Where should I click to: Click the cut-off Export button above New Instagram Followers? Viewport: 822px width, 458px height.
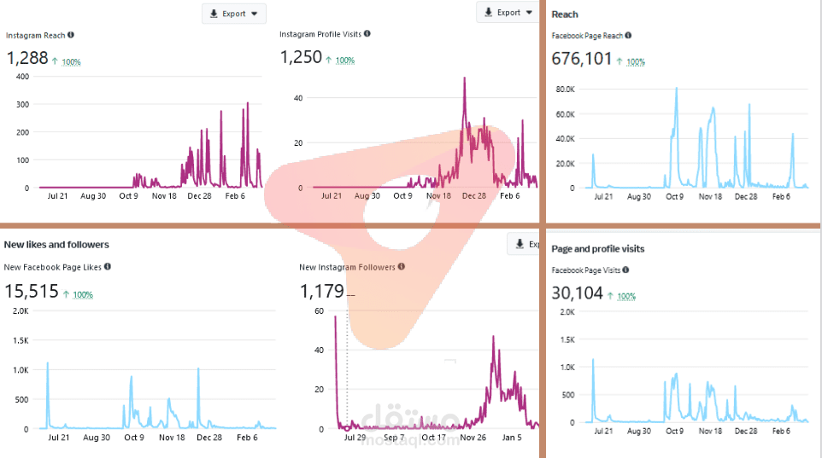click(523, 244)
